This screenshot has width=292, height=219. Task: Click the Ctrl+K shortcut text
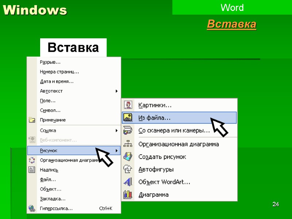(x=105, y=208)
